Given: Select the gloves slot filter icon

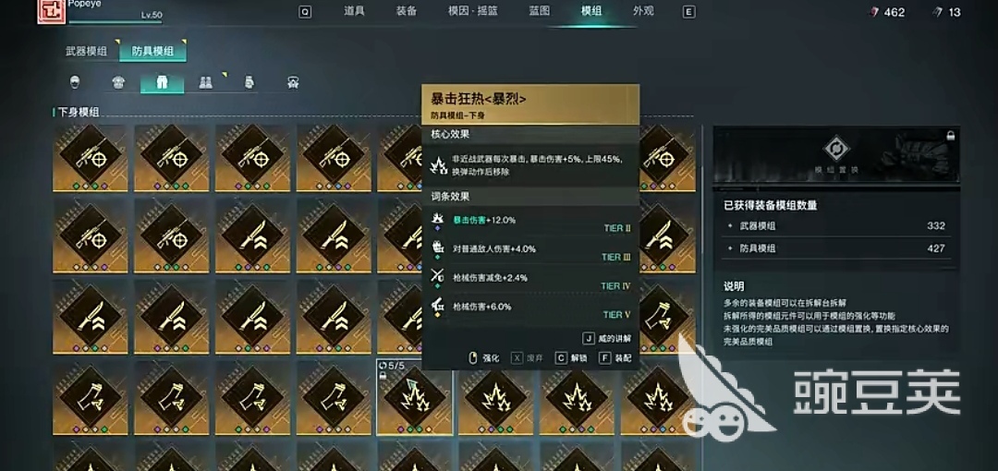Looking at the screenshot, I should pyautogui.click(x=249, y=83).
